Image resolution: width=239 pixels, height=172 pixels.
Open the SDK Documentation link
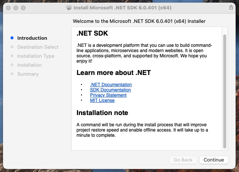(110, 90)
